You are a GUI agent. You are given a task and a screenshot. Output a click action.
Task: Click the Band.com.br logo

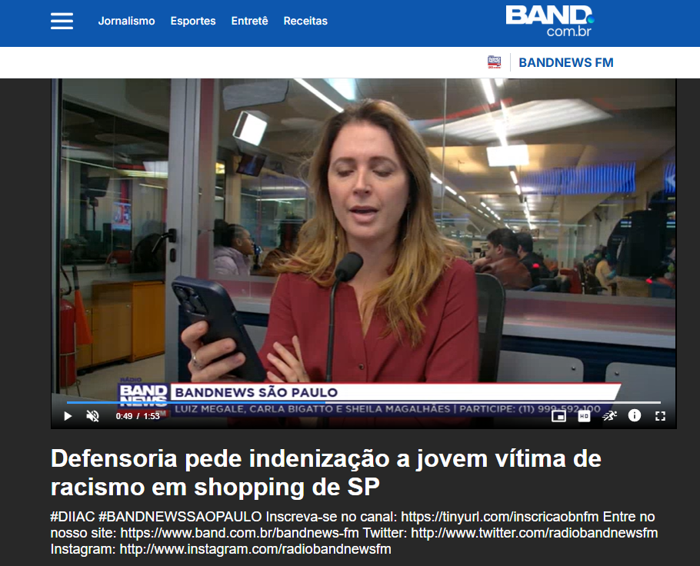549,21
